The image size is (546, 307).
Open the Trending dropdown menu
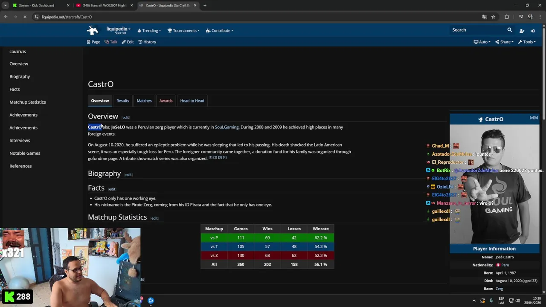(149, 31)
